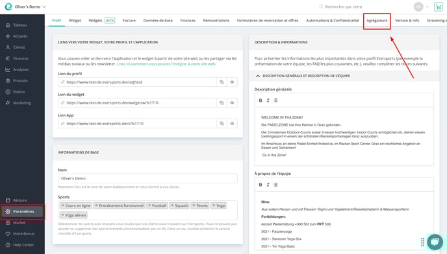Collapse Description générale et description de l'équipe section

(258, 76)
